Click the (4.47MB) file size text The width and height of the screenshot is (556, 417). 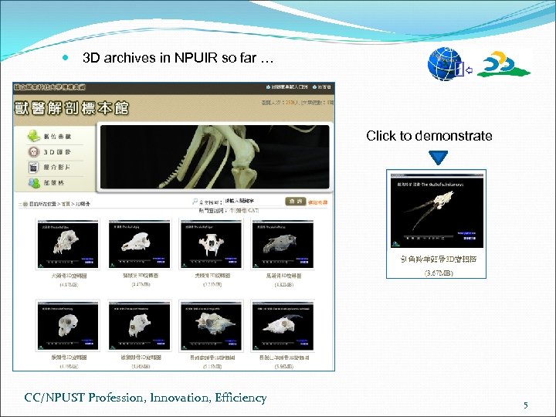141,284
